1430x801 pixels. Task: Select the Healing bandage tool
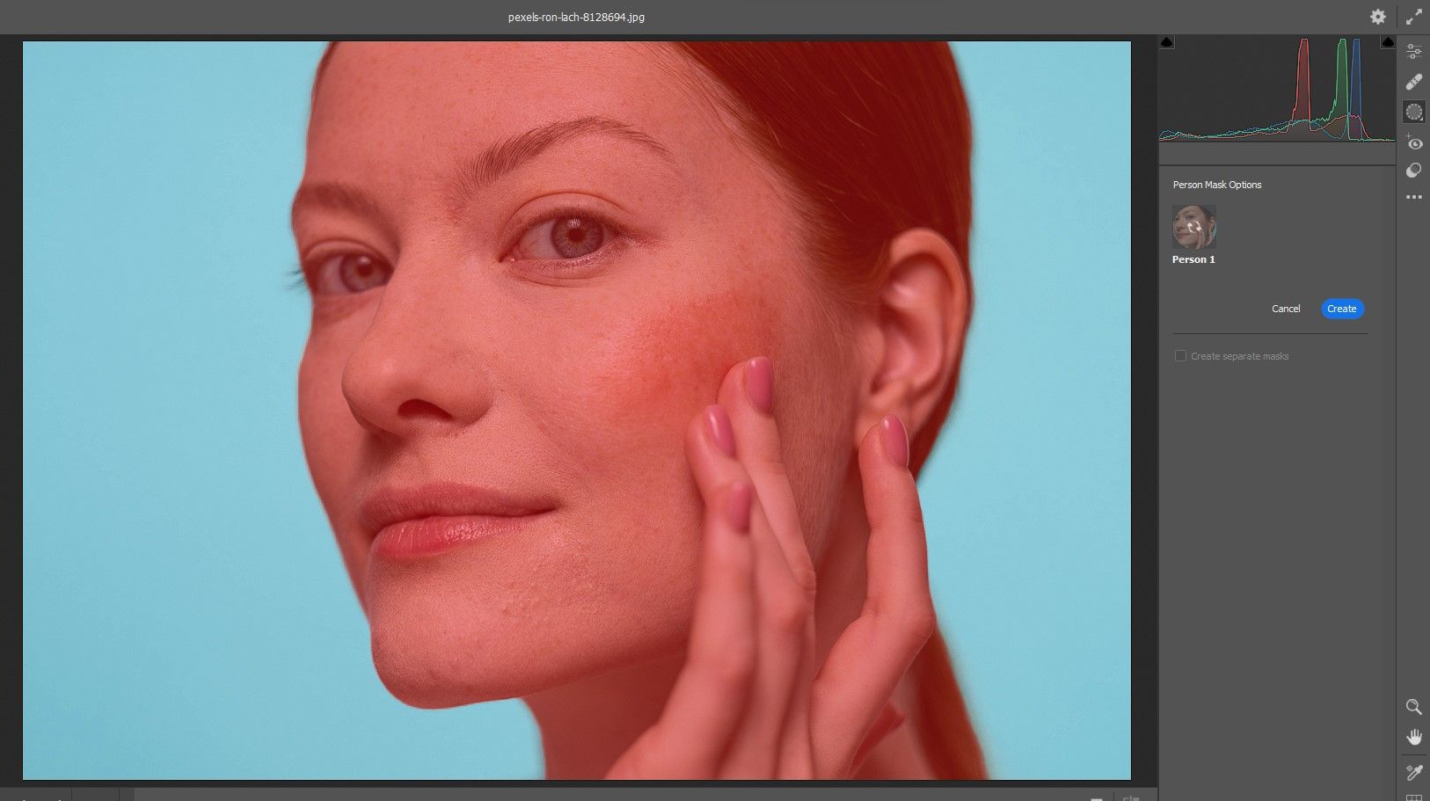coord(1414,82)
